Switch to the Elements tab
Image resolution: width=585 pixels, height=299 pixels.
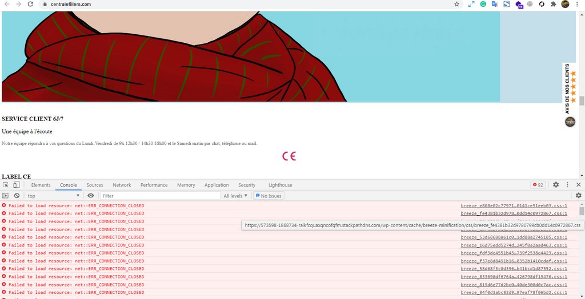41,185
